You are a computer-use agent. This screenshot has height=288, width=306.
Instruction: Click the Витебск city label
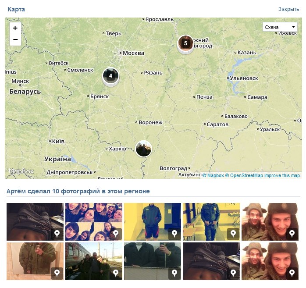click(59, 63)
